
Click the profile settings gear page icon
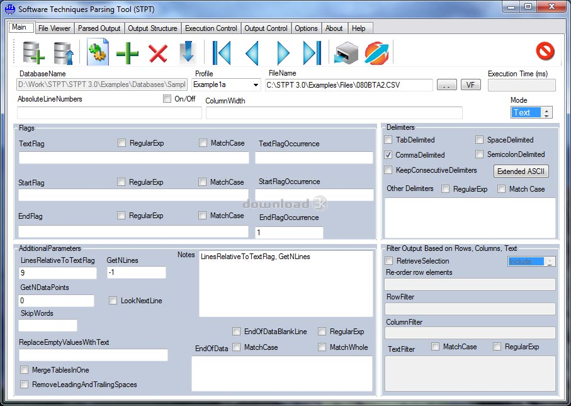point(98,52)
